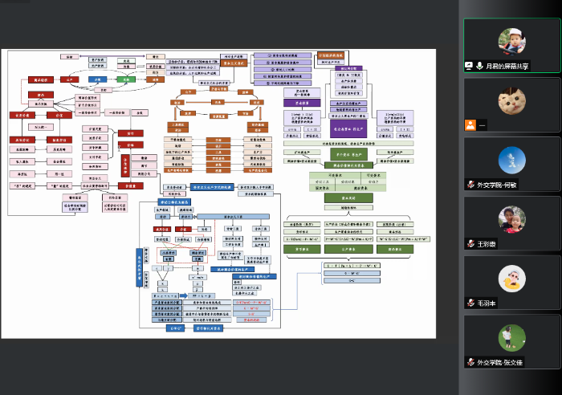Click the tall vertical blue box in the mind map
Screen dimensions: 562x395
[x=137, y=267]
